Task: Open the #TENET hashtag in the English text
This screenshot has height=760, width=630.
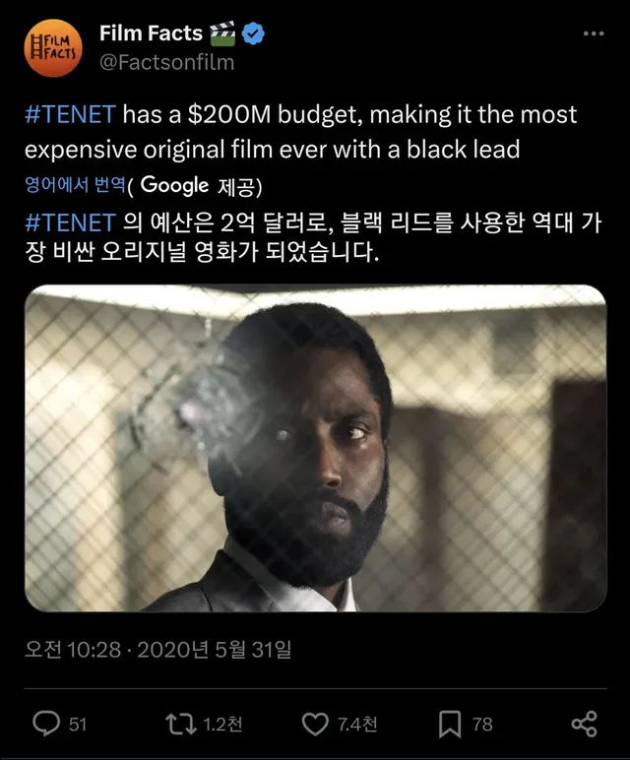Action: (70, 115)
